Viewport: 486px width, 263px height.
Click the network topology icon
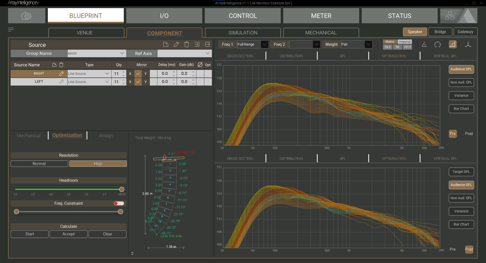[450, 16]
